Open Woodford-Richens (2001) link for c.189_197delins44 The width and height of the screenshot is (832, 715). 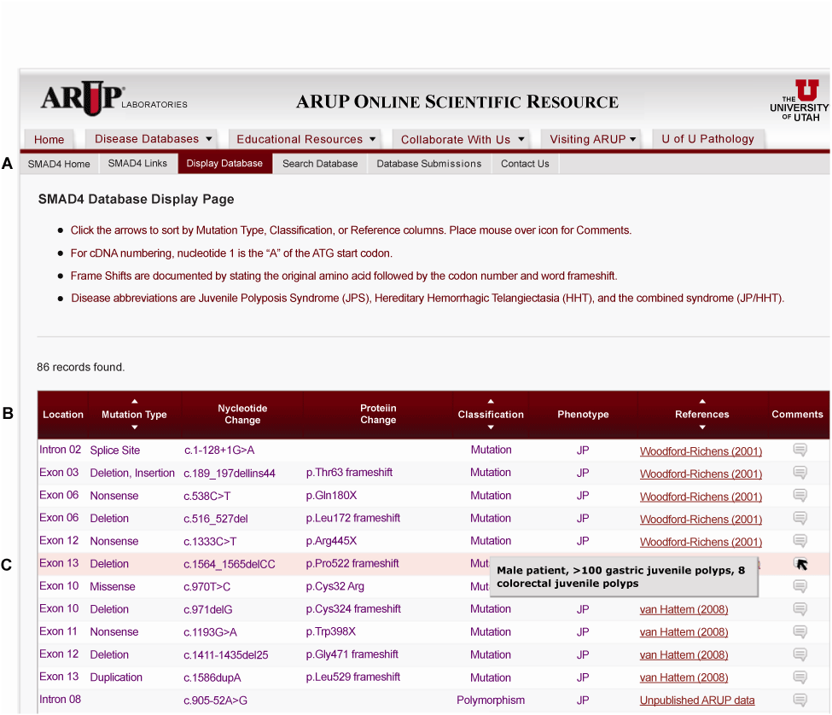point(701,474)
